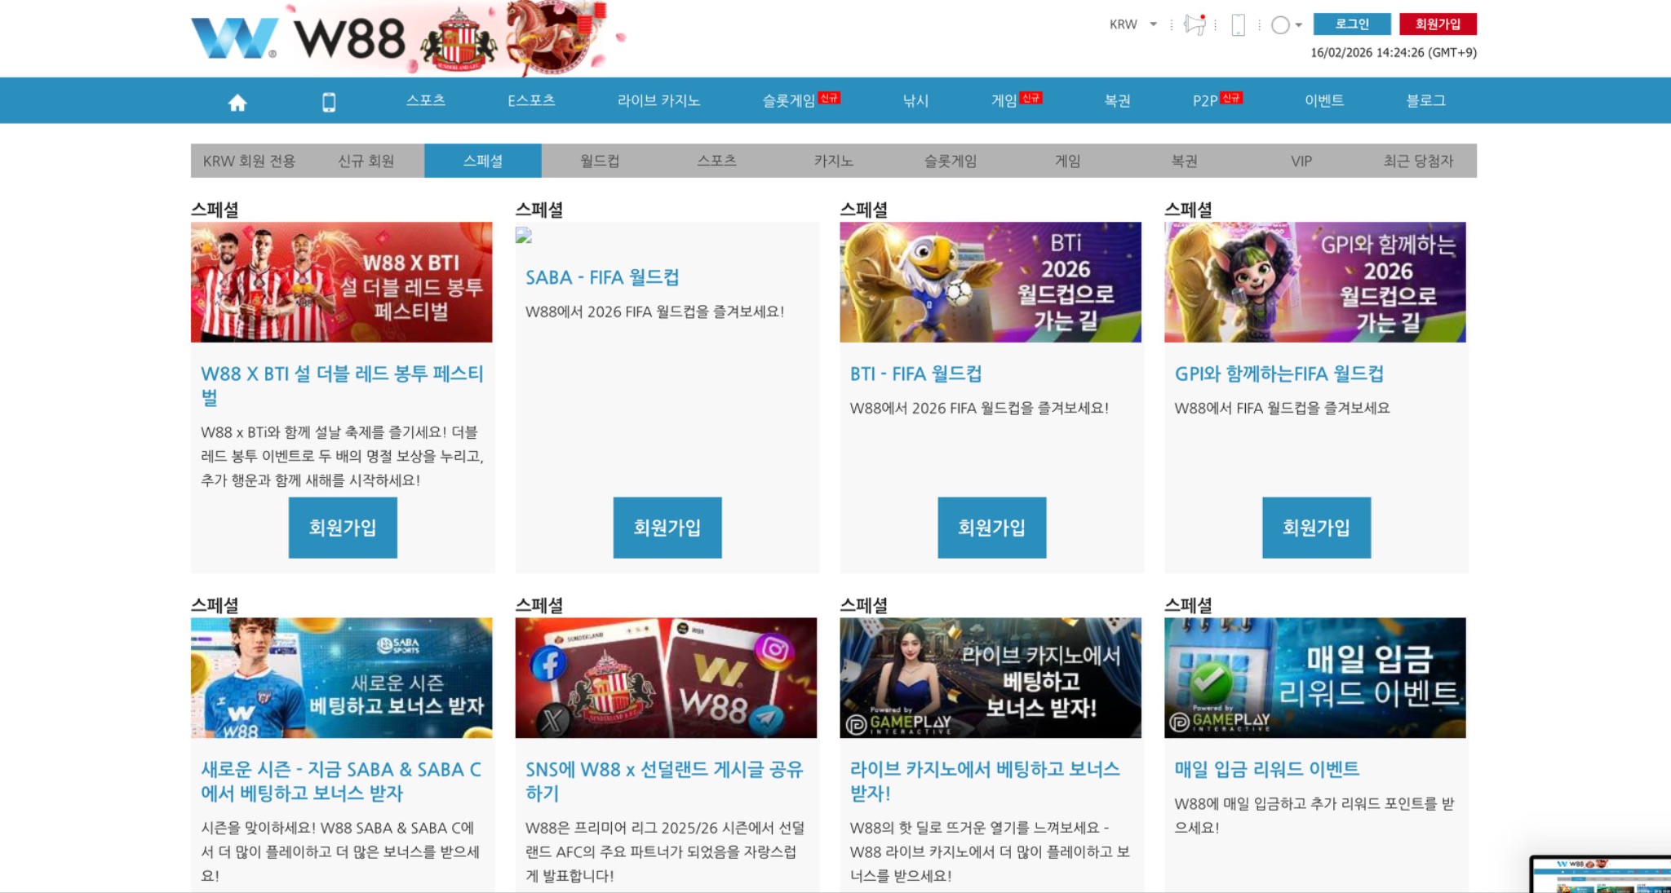1671x893 pixels.
Task: Click the red 회원가입 button in the header
Action: (x=1438, y=24)
